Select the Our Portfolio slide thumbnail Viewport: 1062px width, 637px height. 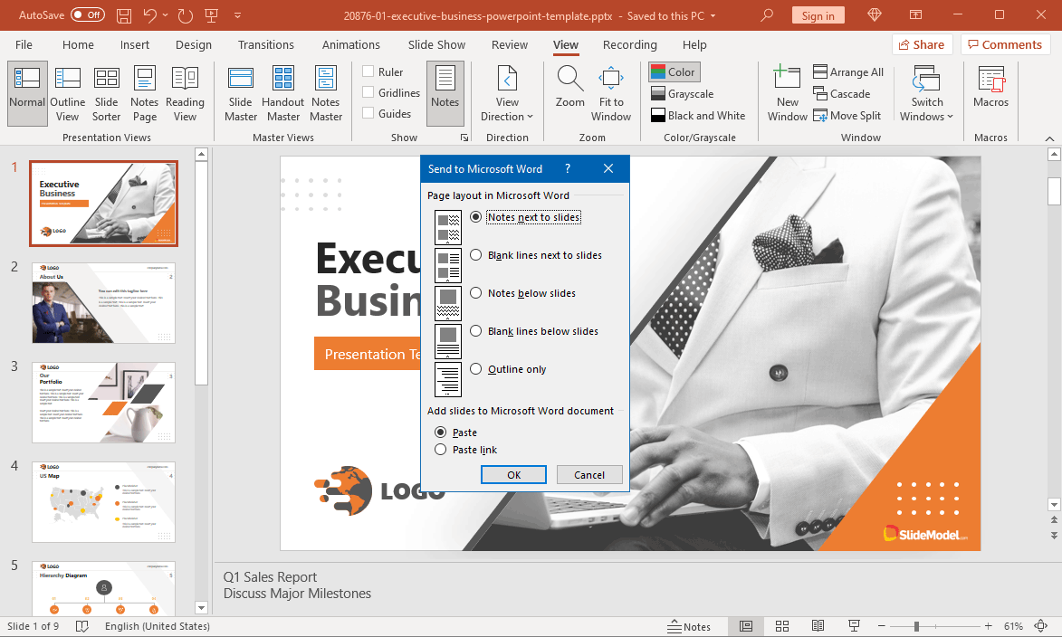[102, 402]
